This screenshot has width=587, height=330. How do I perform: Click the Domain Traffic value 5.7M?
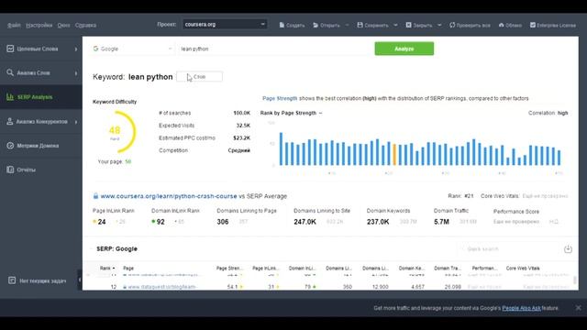point(441,222)
